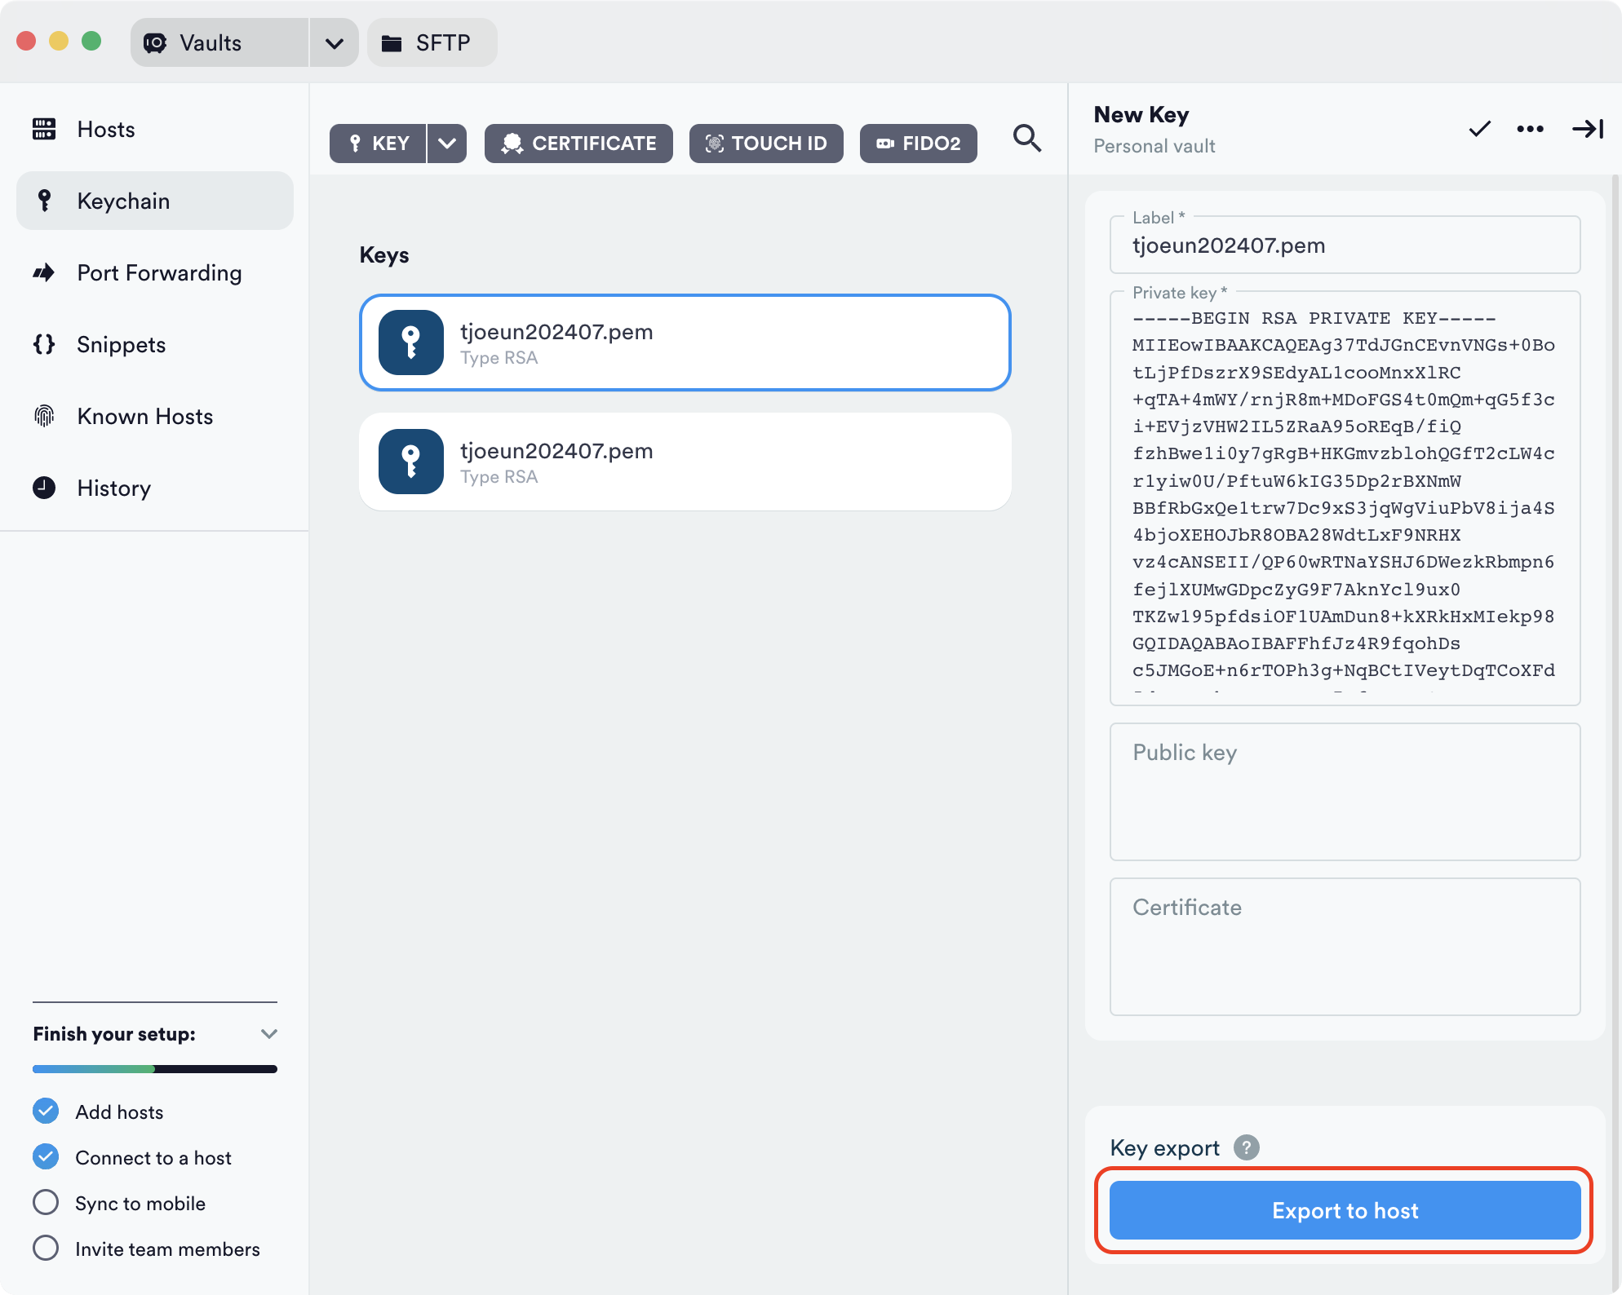Click the checked Add hosts checkbox
Viewport: 1622px width, 1295px height.
coord(46,1112)
